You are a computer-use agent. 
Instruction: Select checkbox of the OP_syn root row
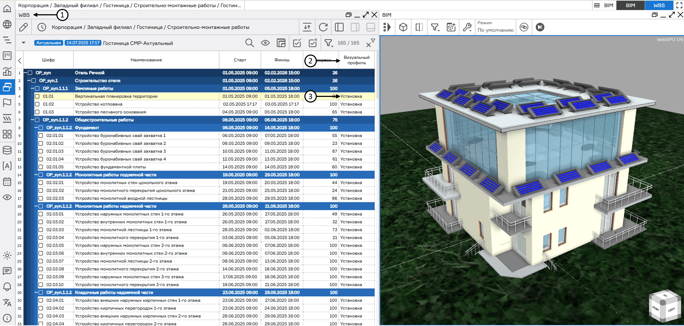click(30, 73)
